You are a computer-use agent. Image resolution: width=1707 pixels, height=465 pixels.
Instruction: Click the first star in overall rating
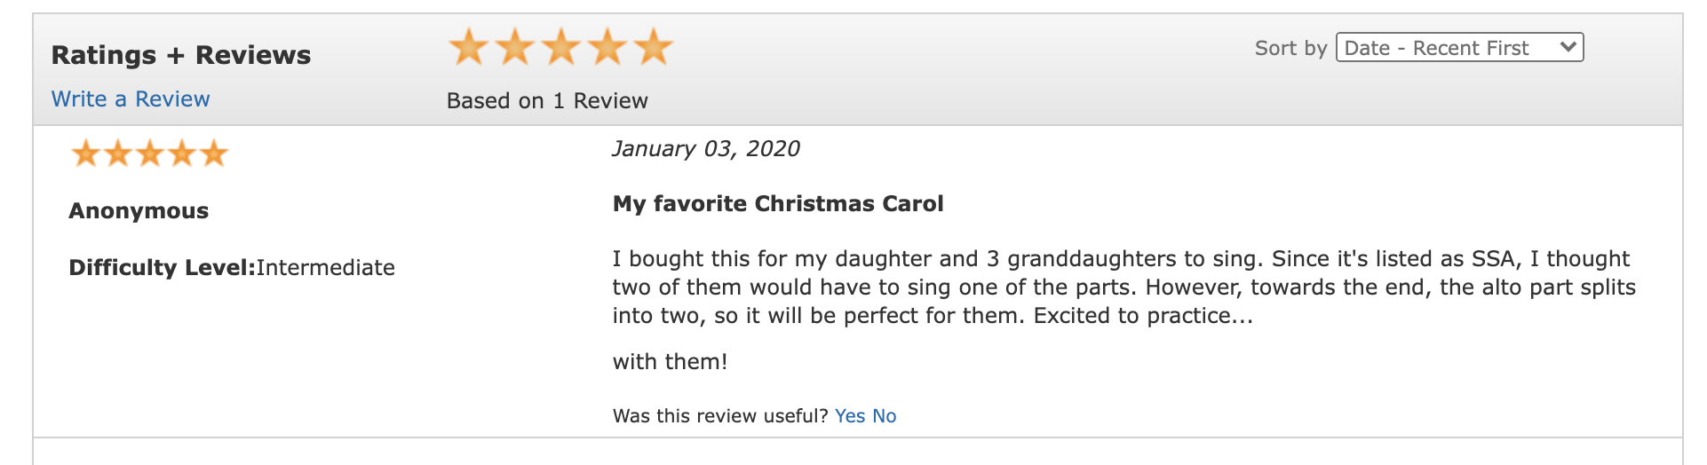tap(468, 46)
